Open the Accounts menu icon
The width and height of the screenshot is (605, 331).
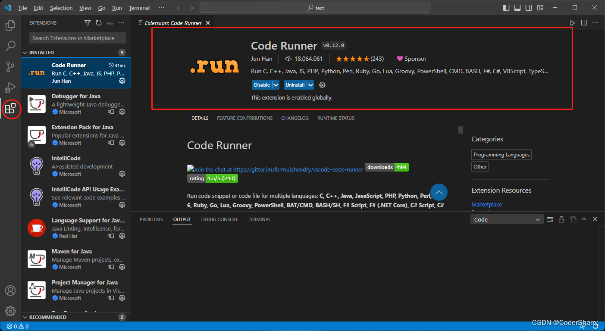[x=10, y=290]
